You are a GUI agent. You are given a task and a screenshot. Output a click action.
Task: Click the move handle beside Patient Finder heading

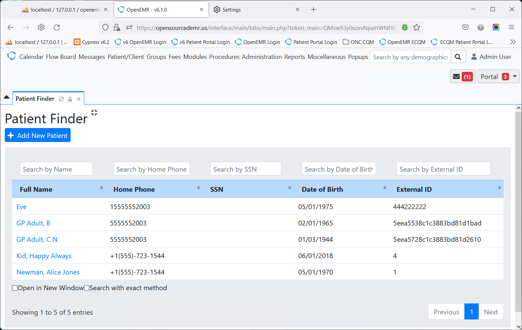(94, 113)
